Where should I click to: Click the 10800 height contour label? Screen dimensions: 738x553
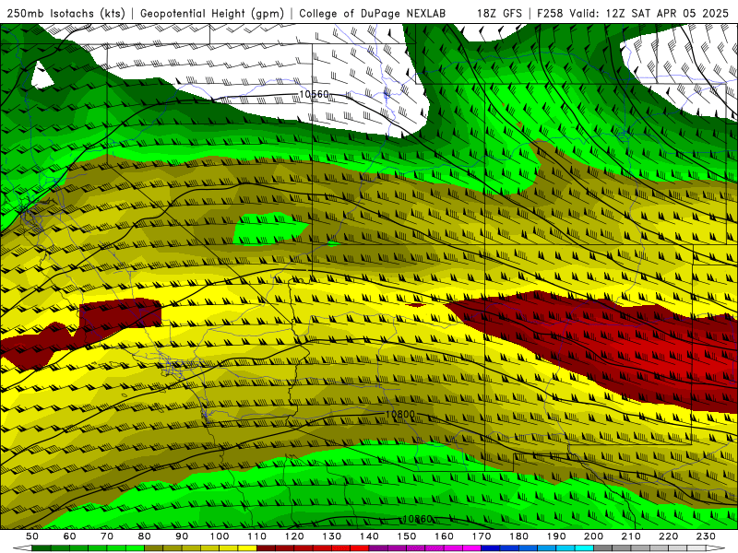tap(400, 414)
